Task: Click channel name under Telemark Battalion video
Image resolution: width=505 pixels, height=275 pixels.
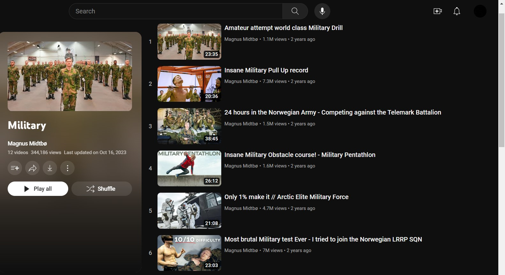Action: pyautogui.click(x=241, y=124)
